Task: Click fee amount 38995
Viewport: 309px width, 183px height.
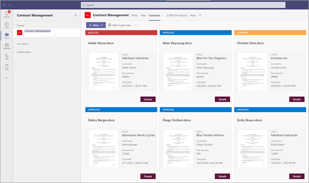Action: click(x=274, y=77)
